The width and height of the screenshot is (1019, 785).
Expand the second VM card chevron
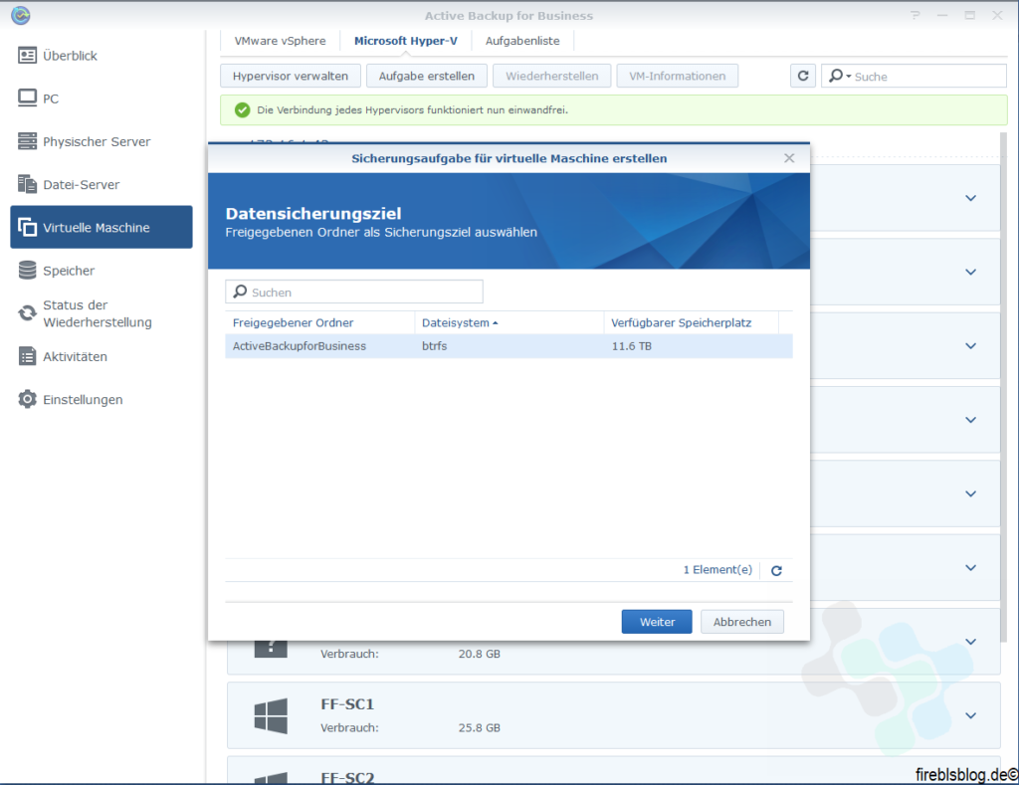971,273
